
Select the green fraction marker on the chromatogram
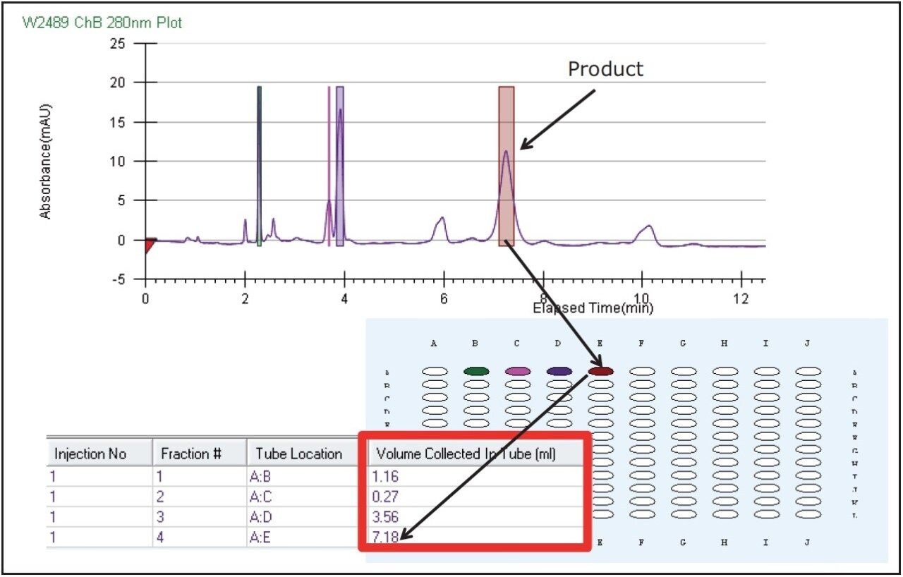(258, 162)
